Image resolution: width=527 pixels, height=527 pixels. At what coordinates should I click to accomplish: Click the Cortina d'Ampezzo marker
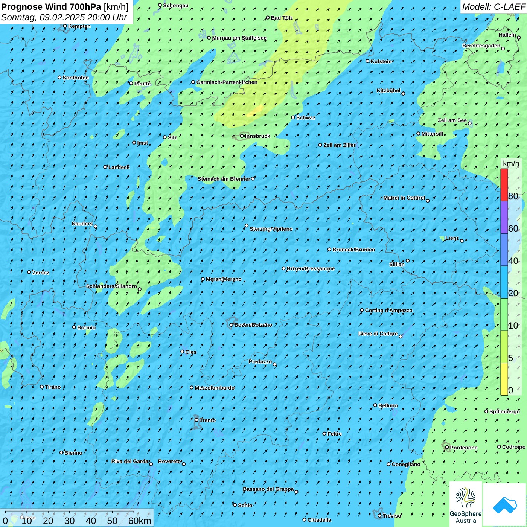coord(362,310)
